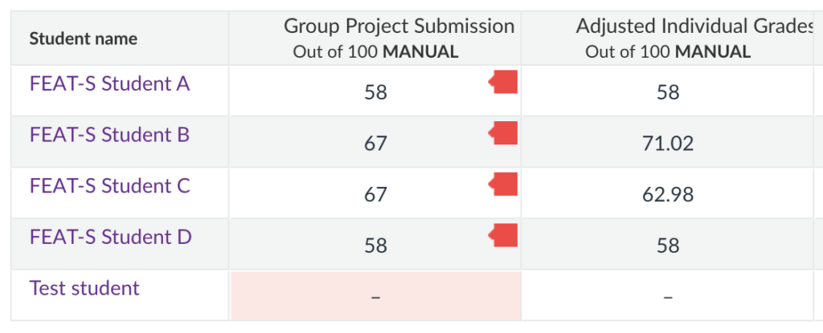Select Student B's Adjusted grade 71.02
Viewport: 823px width, 333px height.
pyautogui.click(x=668, y=144)
